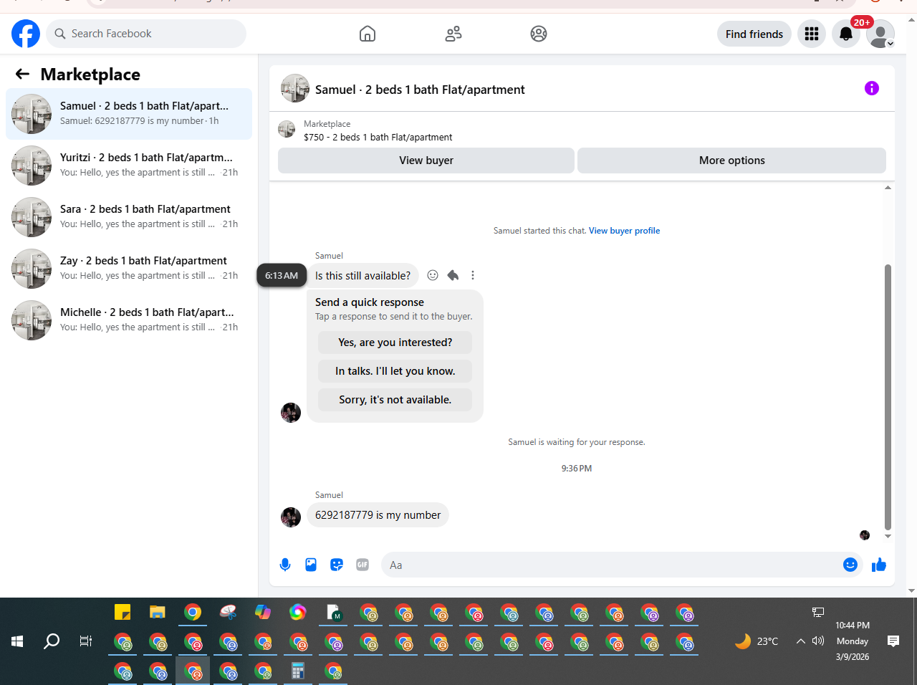Open the Copilot app in the taskbar
The image size is (917, 685).
click(263, 612)
